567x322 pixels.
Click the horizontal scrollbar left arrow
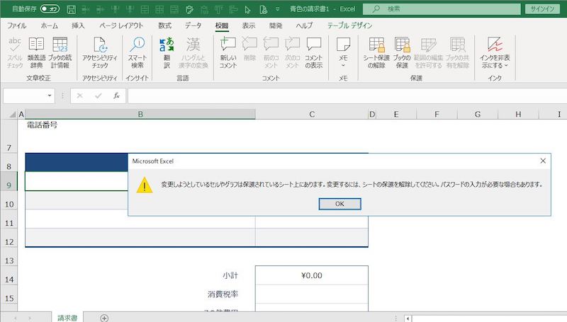[x=408, y=318]
